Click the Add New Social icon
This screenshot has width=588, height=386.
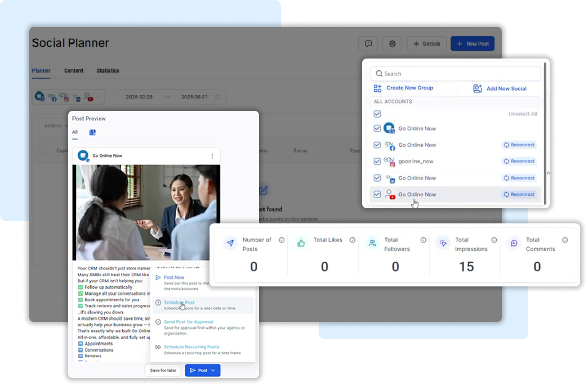(478, 88)
